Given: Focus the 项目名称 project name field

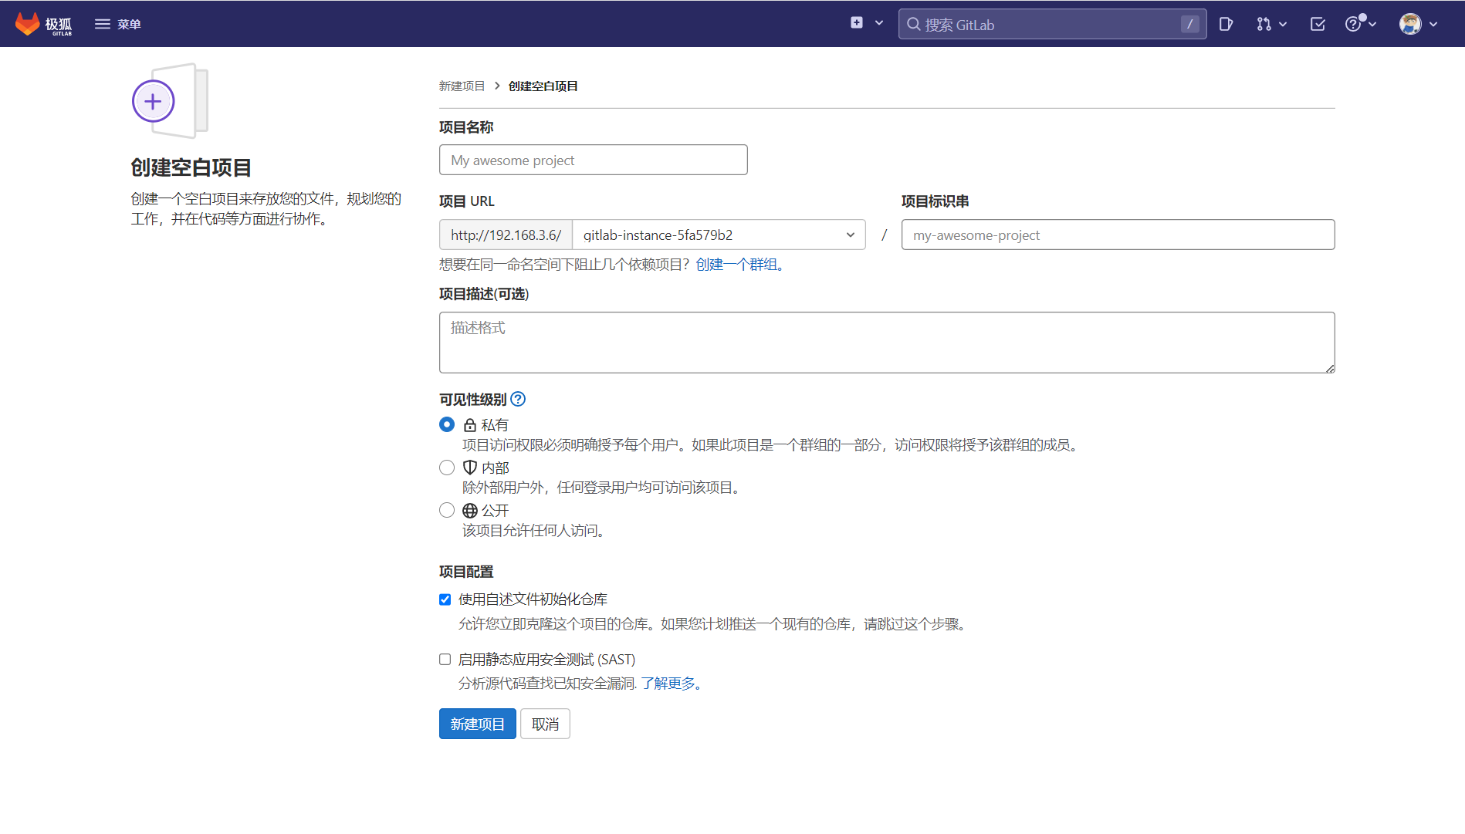Looking at the screenshot, I should [593, 160].
